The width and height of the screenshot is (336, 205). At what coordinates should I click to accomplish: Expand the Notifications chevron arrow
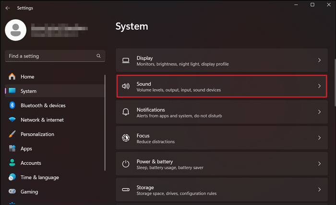pos(319,112)
